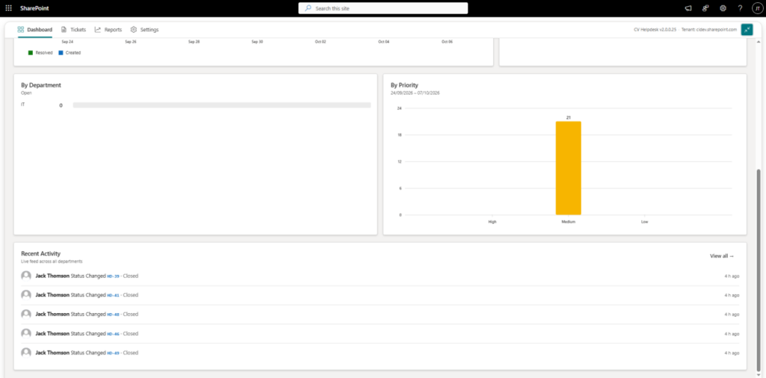Click CV Helpdesk v2.0.0.25 version text
The width and height of the screenshot is (766, 378).
coord(655,30)
